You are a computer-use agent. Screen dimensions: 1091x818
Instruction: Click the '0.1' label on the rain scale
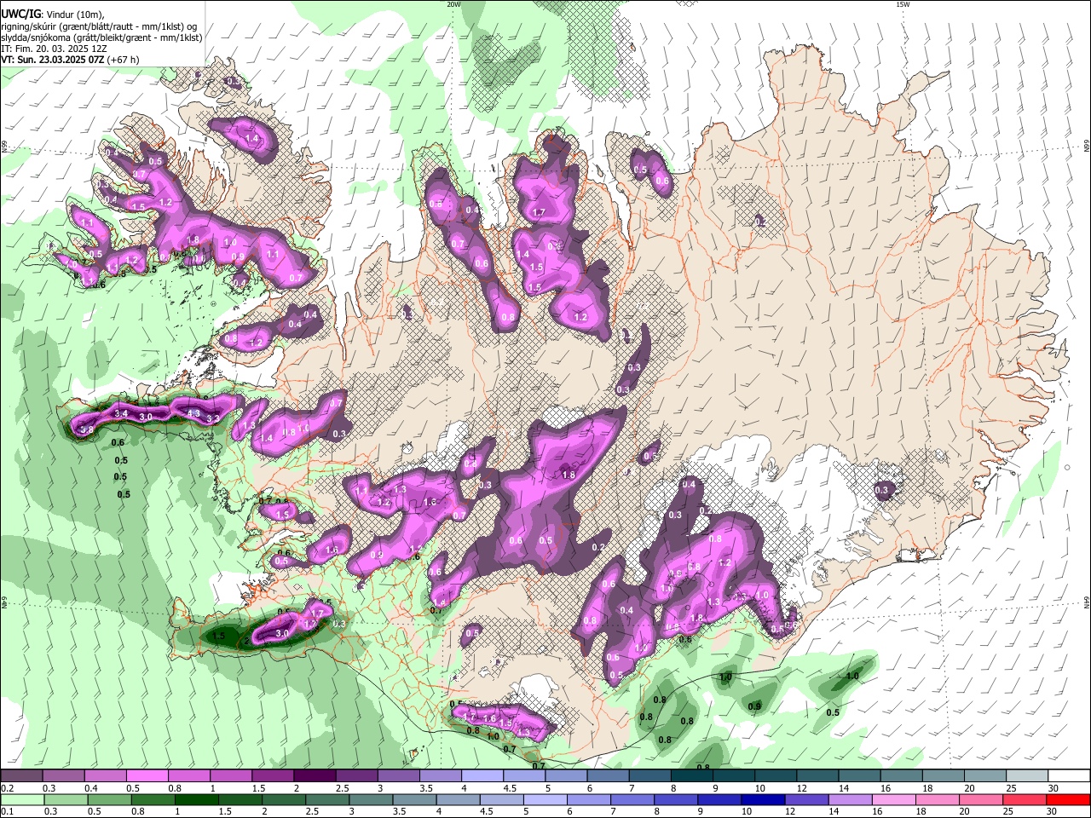click(x=7, y=812)
